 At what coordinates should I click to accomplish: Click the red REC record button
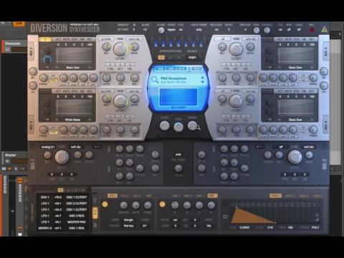click(312, 30)
